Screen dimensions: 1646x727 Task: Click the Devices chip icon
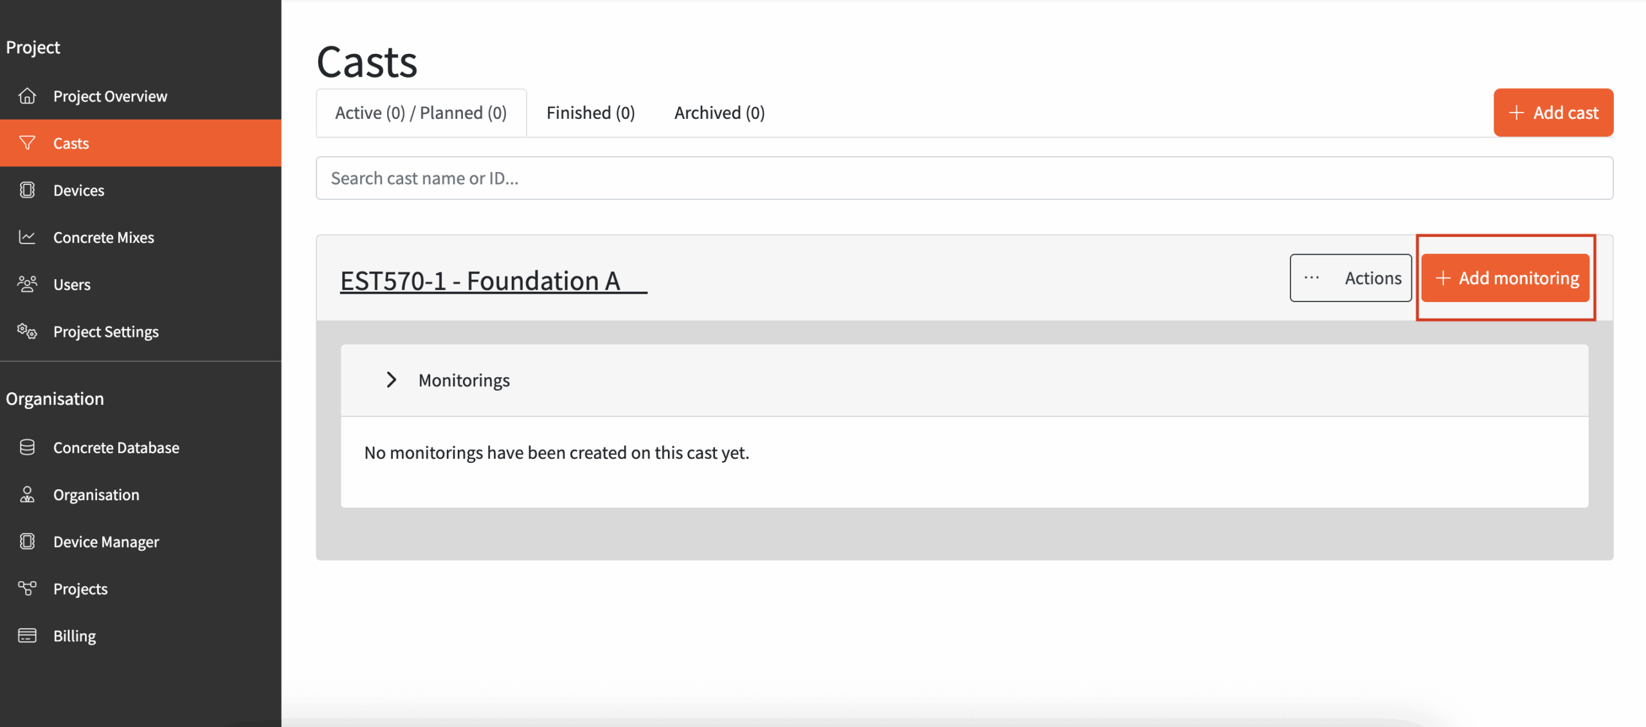point(27,190)
